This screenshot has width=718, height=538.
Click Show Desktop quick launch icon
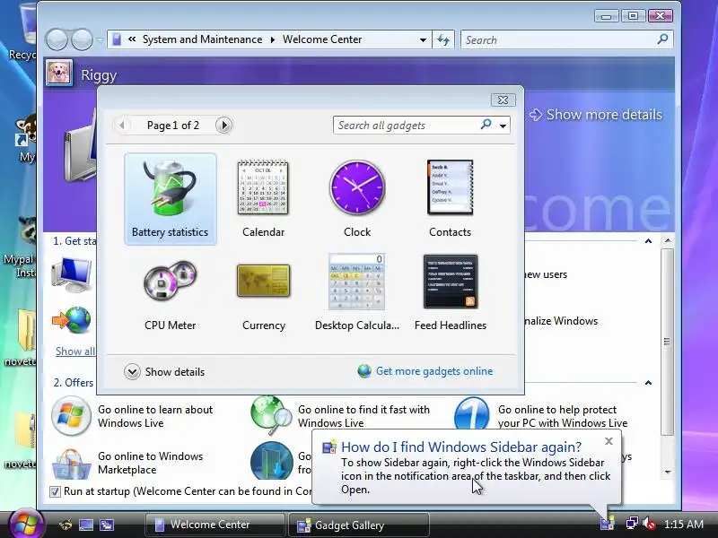(x=86, y=525)
